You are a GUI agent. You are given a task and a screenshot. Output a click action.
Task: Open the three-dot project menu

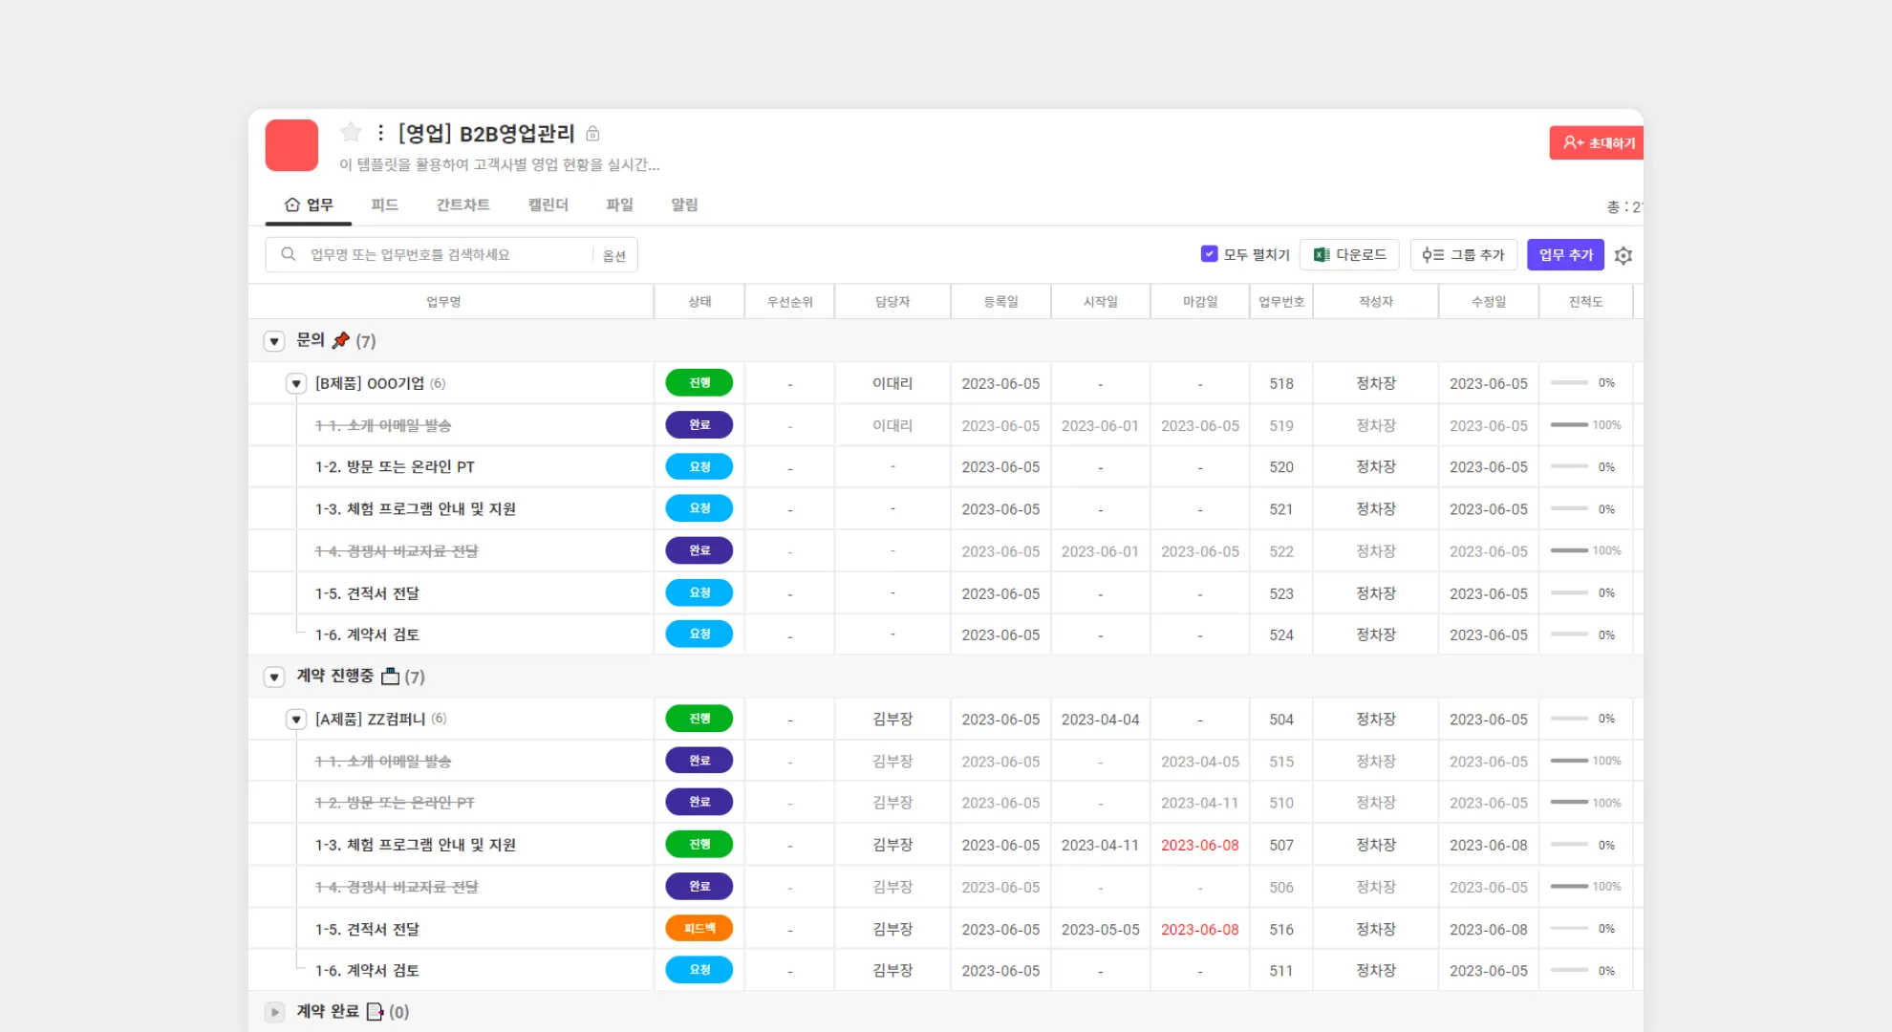click(x=380, y=133)
